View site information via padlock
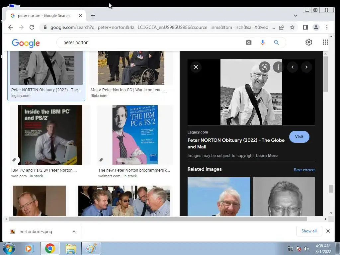The height and width of the screenshot is (255, 340). [x=45, y=27]
